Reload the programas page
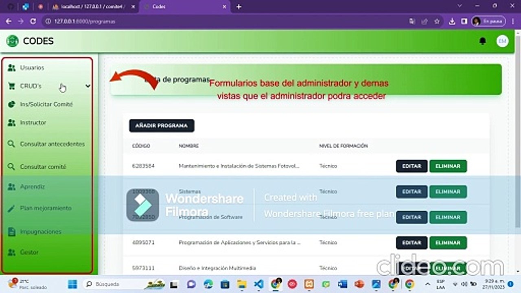 click(x=33, y=21)
